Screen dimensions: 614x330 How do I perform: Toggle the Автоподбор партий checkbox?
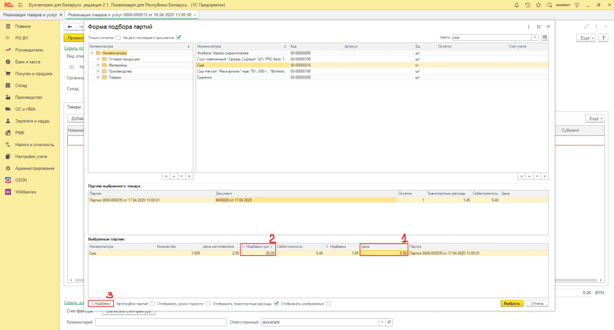(x=152, y=304)
